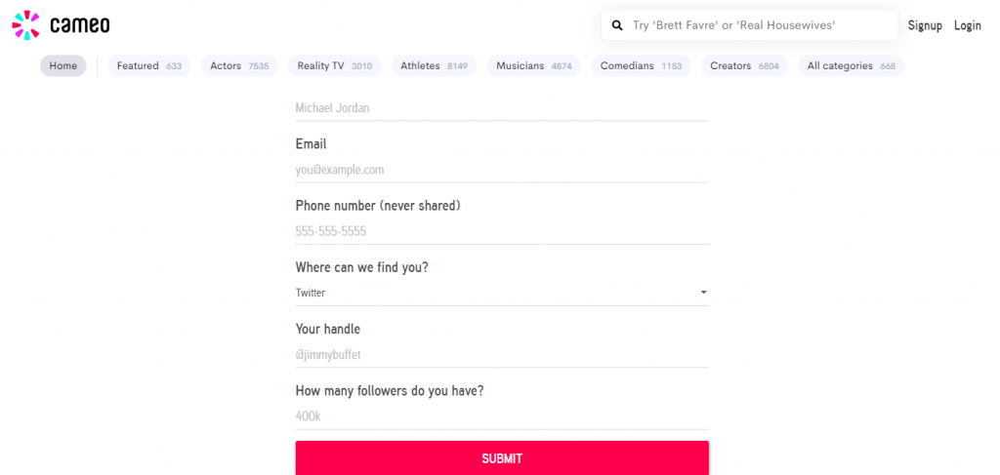Image resolution: width=1000 pixels, height=475 pixels.
Task: Click the Cameo logo icon
Action: [x=26, y=25]
